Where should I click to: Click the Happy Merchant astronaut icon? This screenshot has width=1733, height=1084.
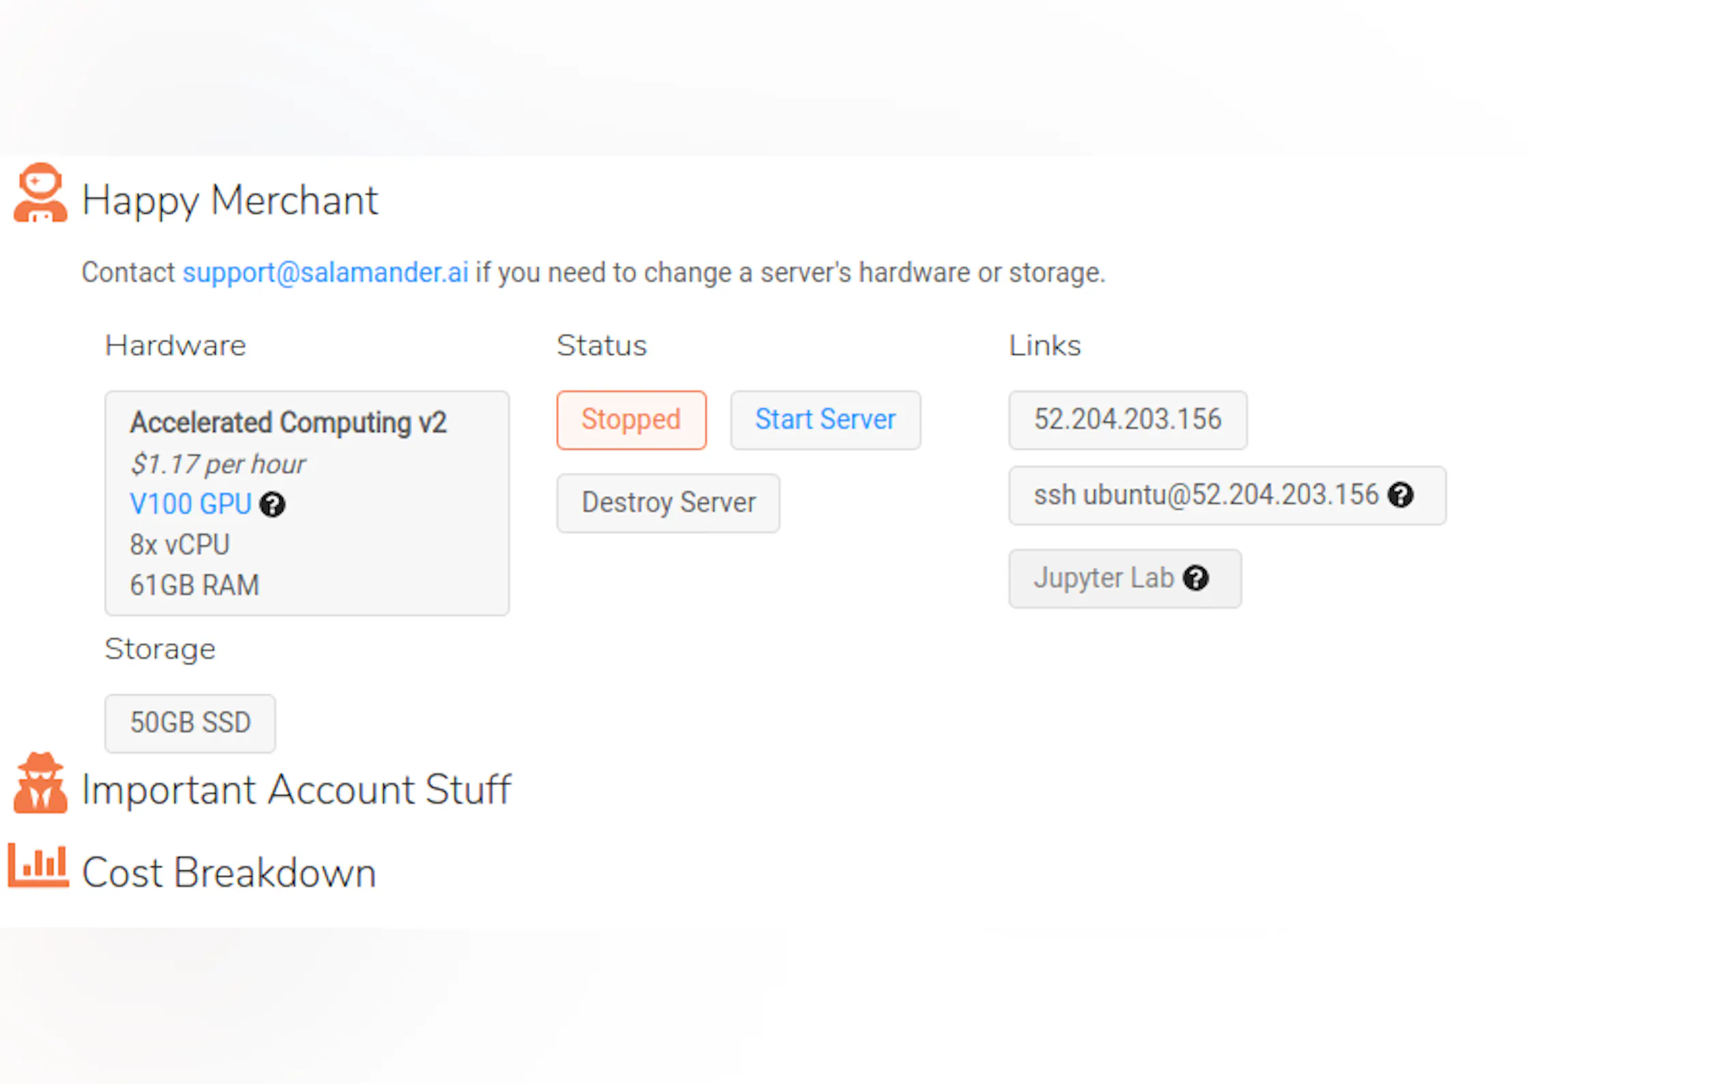click(x=40, y=194)
